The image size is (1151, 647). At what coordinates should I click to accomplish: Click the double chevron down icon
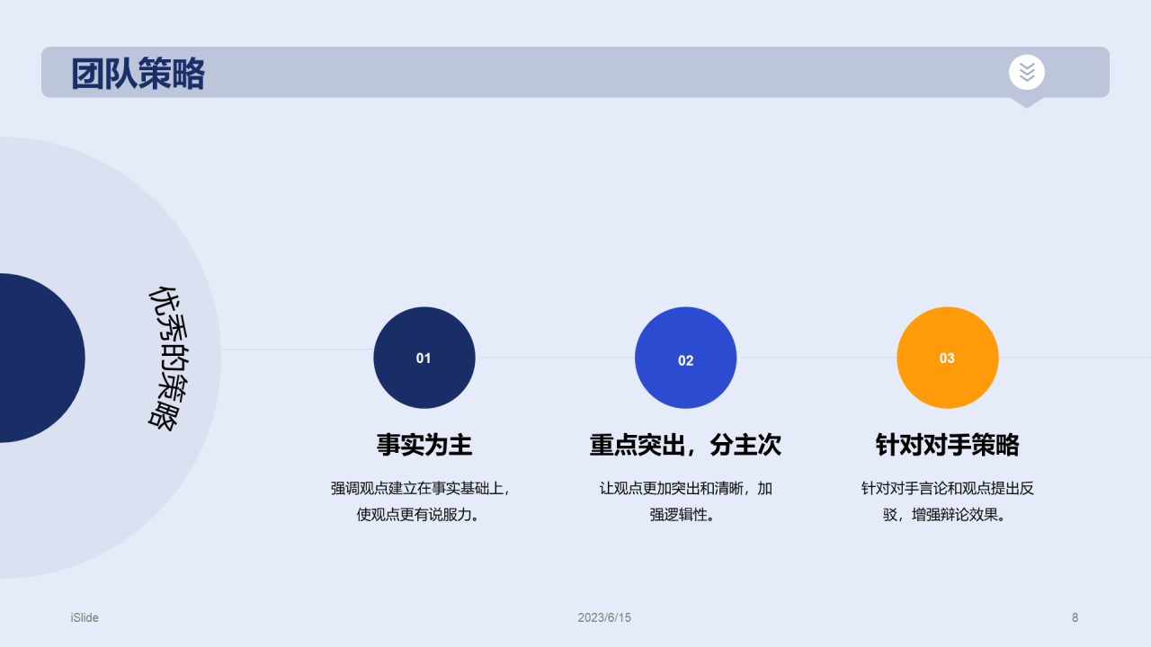tap(1027, 72)
